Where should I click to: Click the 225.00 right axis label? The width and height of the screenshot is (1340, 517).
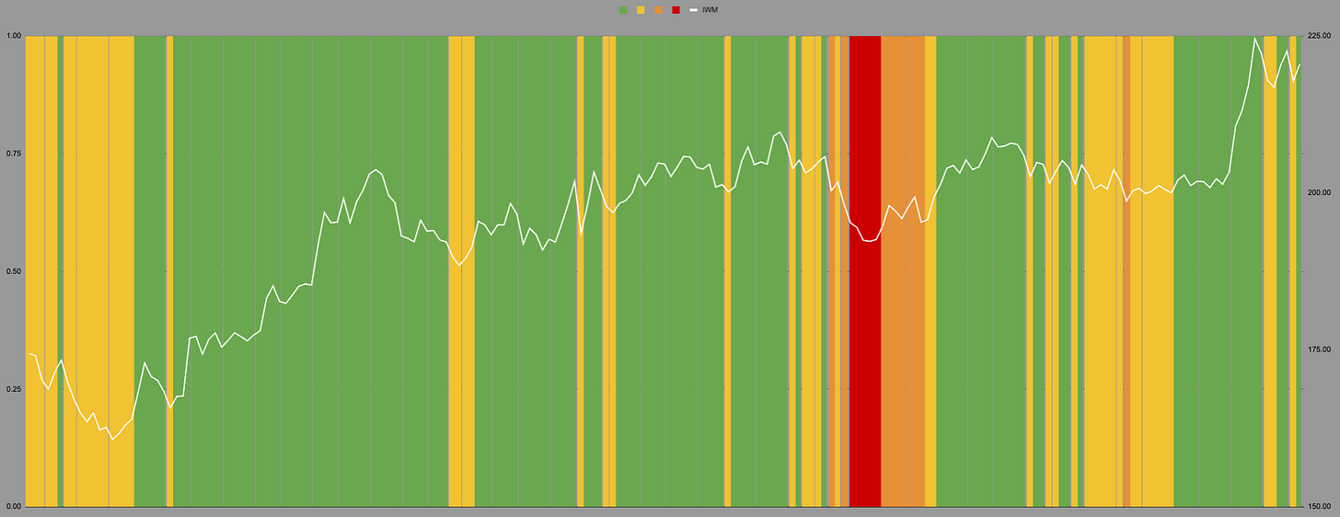(1319, 36)
